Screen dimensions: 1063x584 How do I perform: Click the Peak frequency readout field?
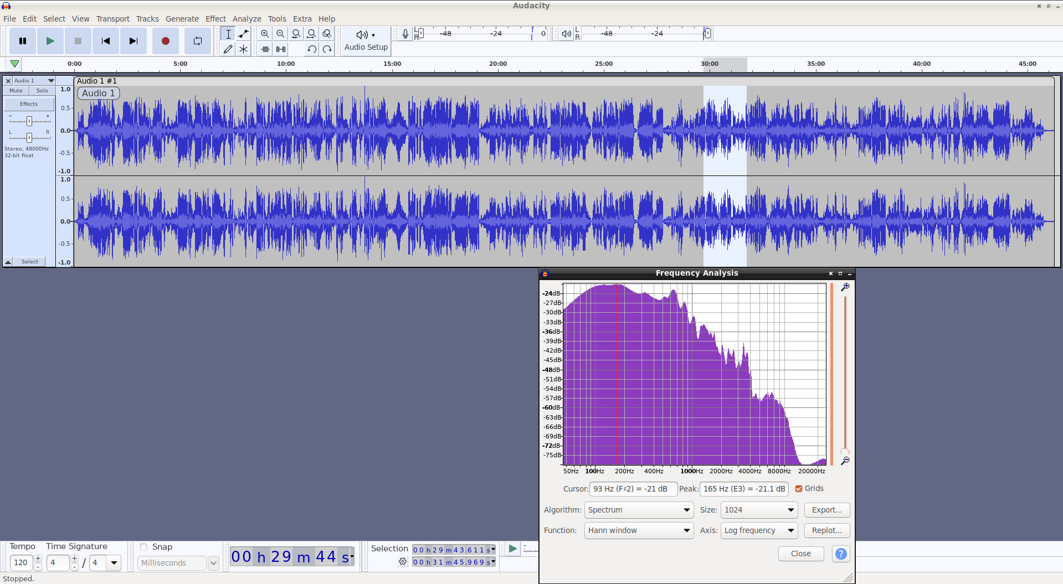744,489
